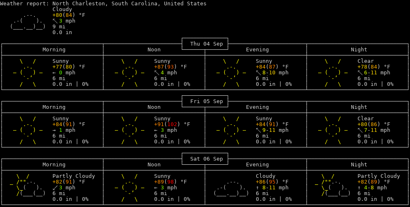Click the Thu 04 Sep Morning sun icon
The width and height of the screenshot is (410, 207).
pyautogui.click(x=28, y=73)
